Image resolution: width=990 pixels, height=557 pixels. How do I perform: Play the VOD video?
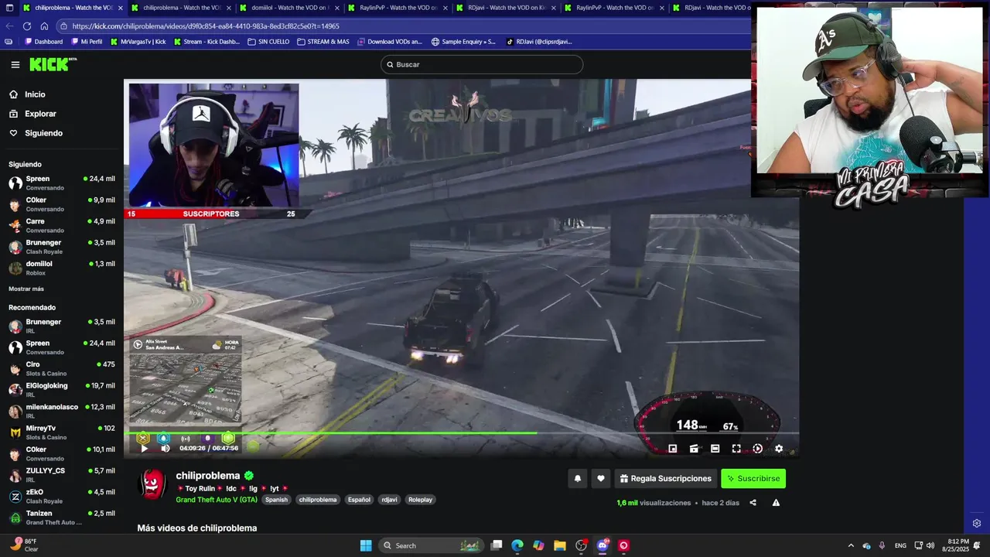(x=144, y=448)
